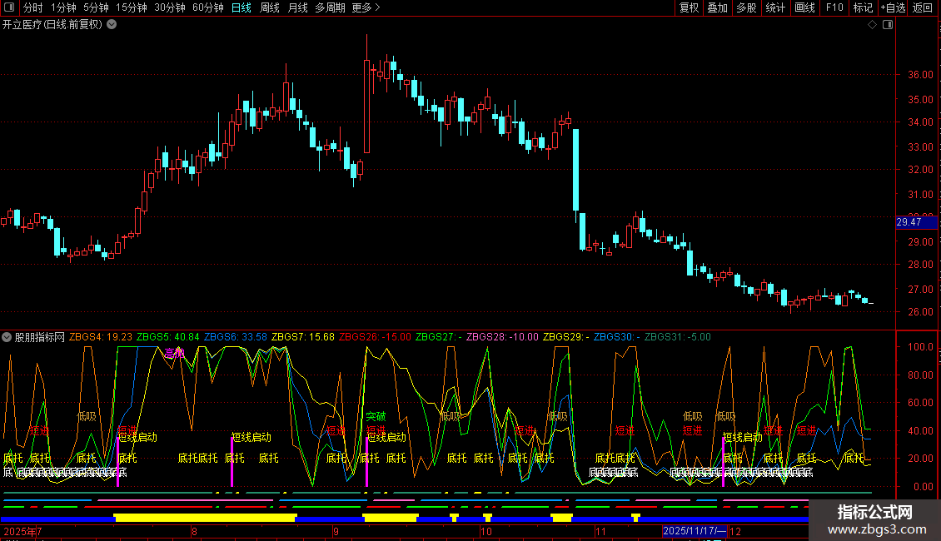Click the ZBGS26: -15.00 indicator value
Image resolution: width=941 pixels, height=541 pixels.
375,337
